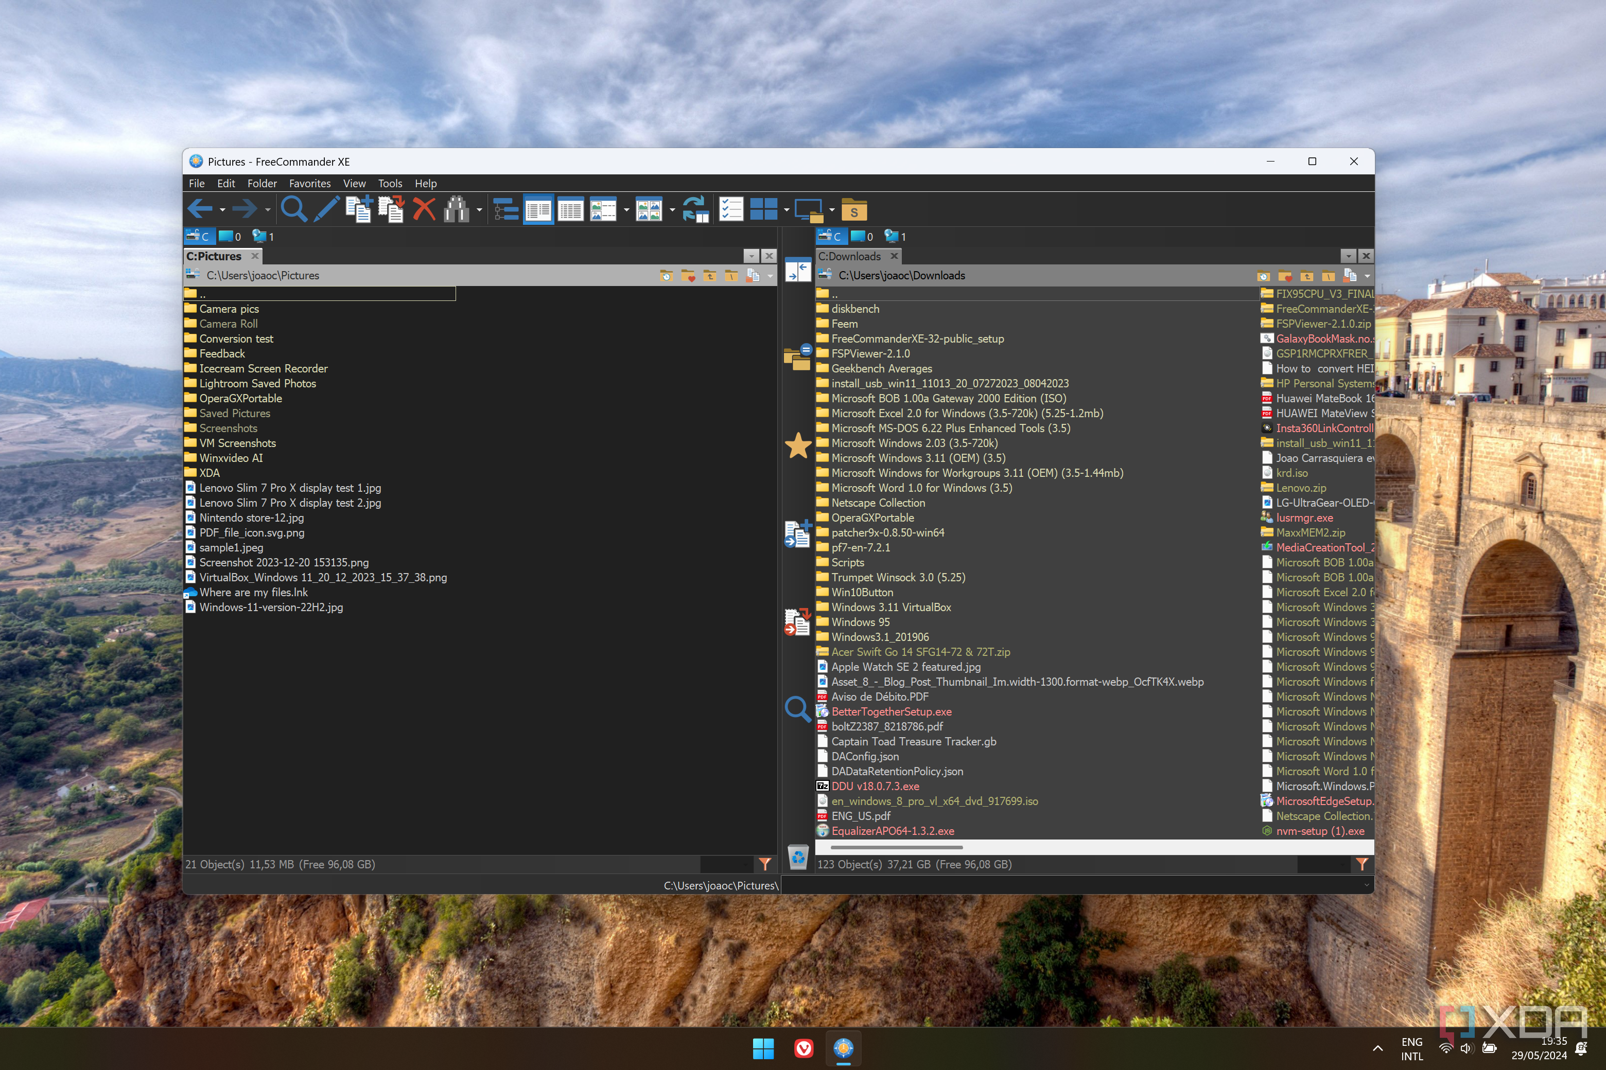Open the forward history dropdown arrow
1606x1070 pixels.
point(268,210)
